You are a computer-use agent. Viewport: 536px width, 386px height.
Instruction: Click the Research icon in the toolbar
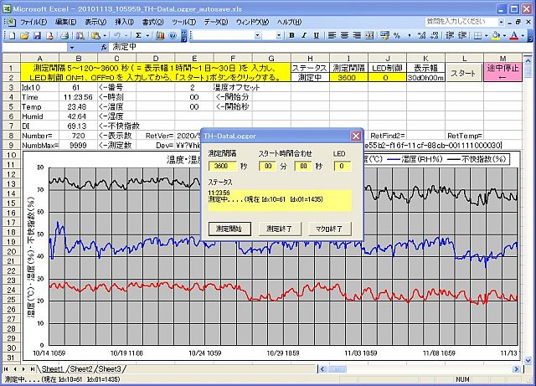80,35
